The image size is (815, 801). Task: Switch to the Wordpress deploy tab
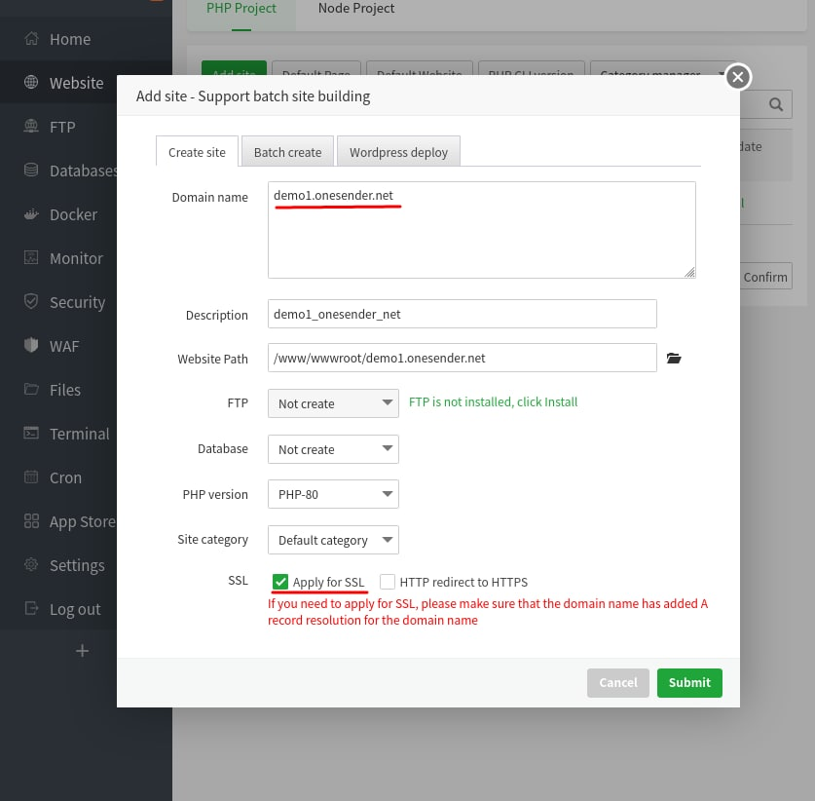[398, 152]
